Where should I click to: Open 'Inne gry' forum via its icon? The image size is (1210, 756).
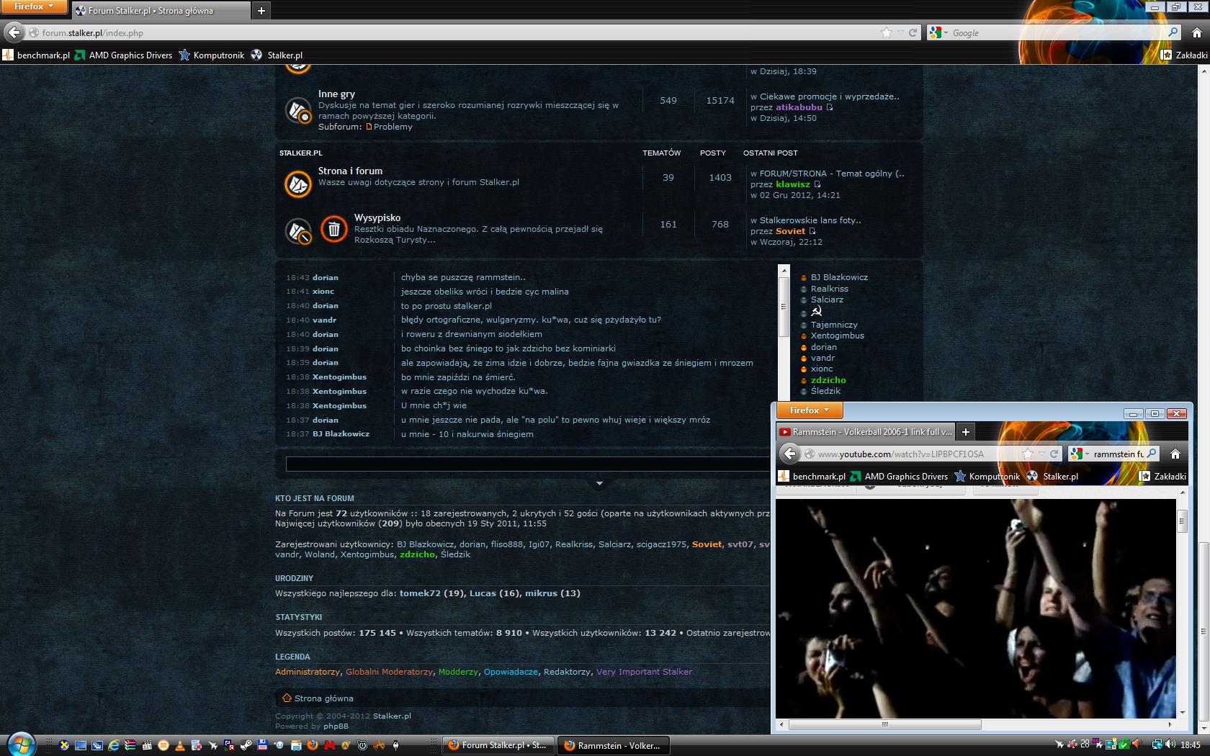(x=298, y=110)
